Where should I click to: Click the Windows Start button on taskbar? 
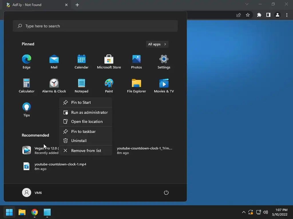(x=9, y=212)
